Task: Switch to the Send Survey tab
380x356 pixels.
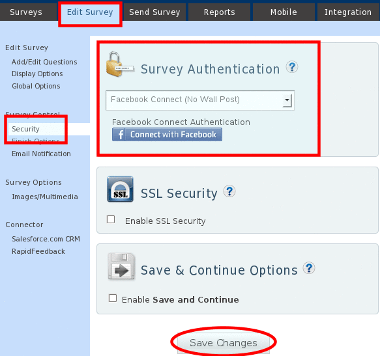Action: [154, 12]
